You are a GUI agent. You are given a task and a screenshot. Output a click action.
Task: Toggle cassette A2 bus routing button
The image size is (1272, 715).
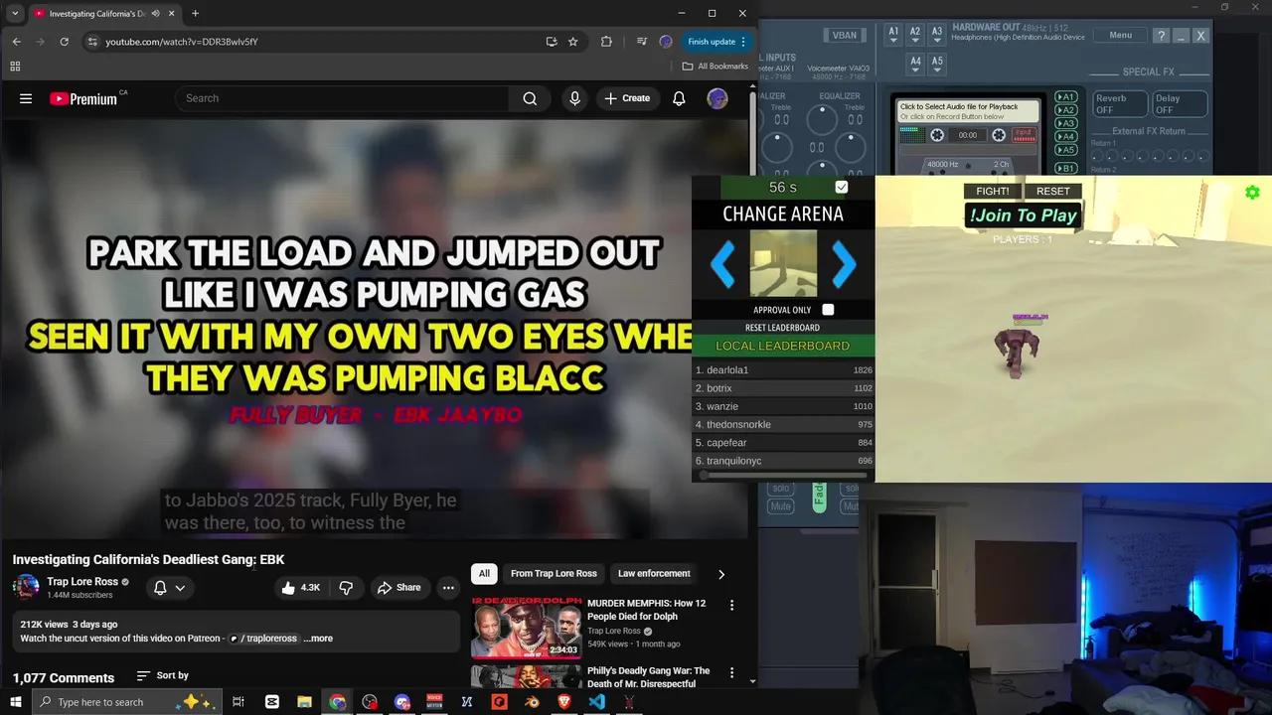point(1065,110)
